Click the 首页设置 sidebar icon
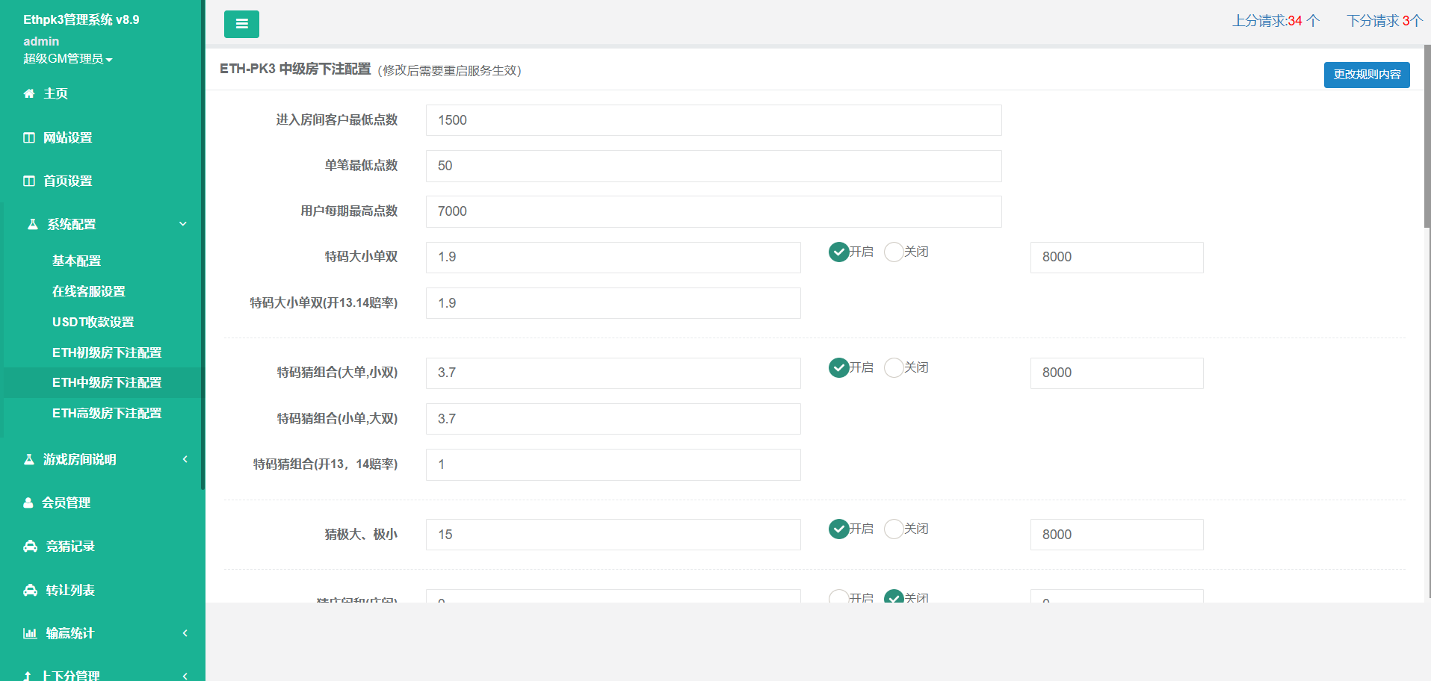 [29, 181]
